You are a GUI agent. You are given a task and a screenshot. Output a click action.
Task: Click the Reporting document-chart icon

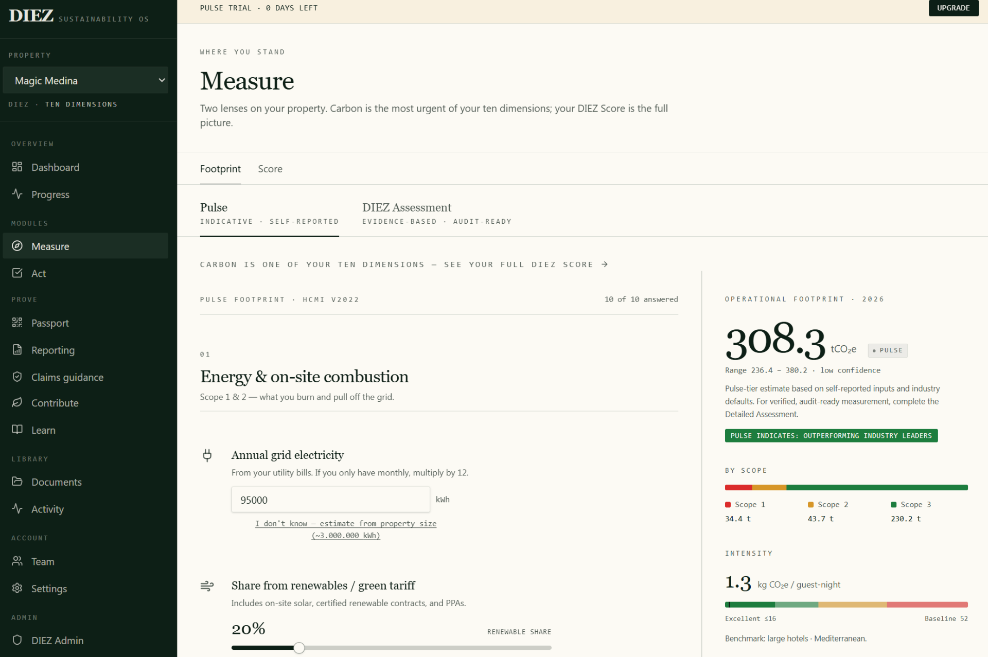pyautogui.click(x=17, y=350)
